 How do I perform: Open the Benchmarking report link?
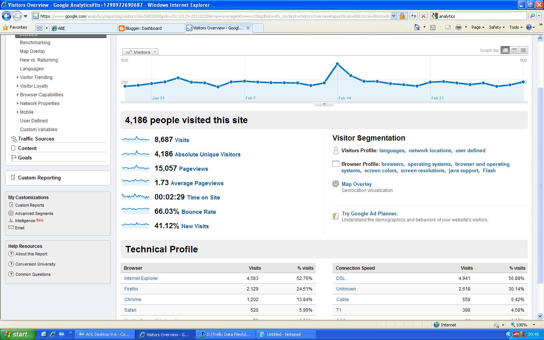tap(35, 43)
